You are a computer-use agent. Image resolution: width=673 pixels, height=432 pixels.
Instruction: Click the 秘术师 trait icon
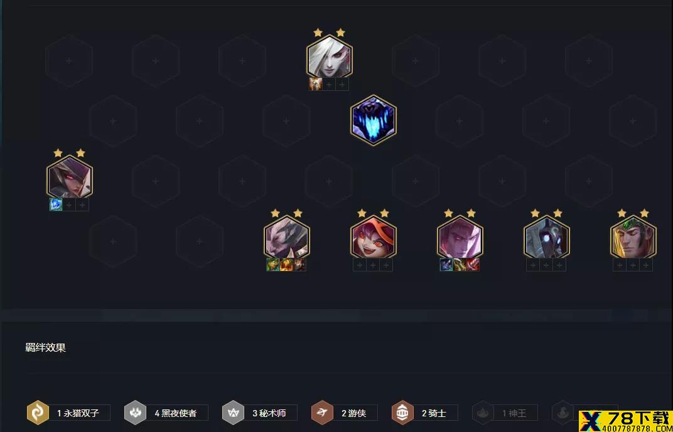pos(233,413)
